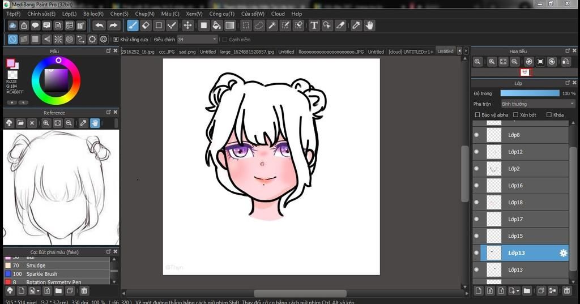This screenshot has height=304, width=580.
Task: Open the Điều chỉnh correction value dropdown
Action: coord(197,39)
